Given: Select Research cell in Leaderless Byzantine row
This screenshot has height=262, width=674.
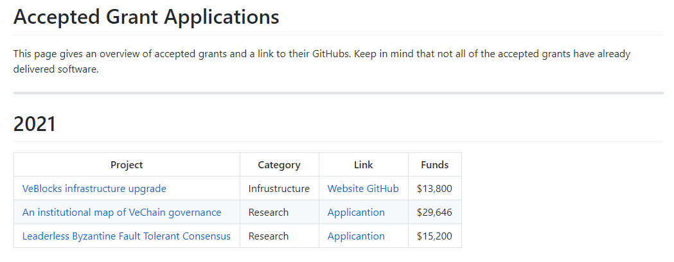Looking at the screenshot, I should [x=268, y=236].
